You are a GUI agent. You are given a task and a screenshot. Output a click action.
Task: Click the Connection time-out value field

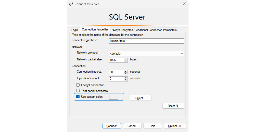pyautogui.click(x=117, y=72)
